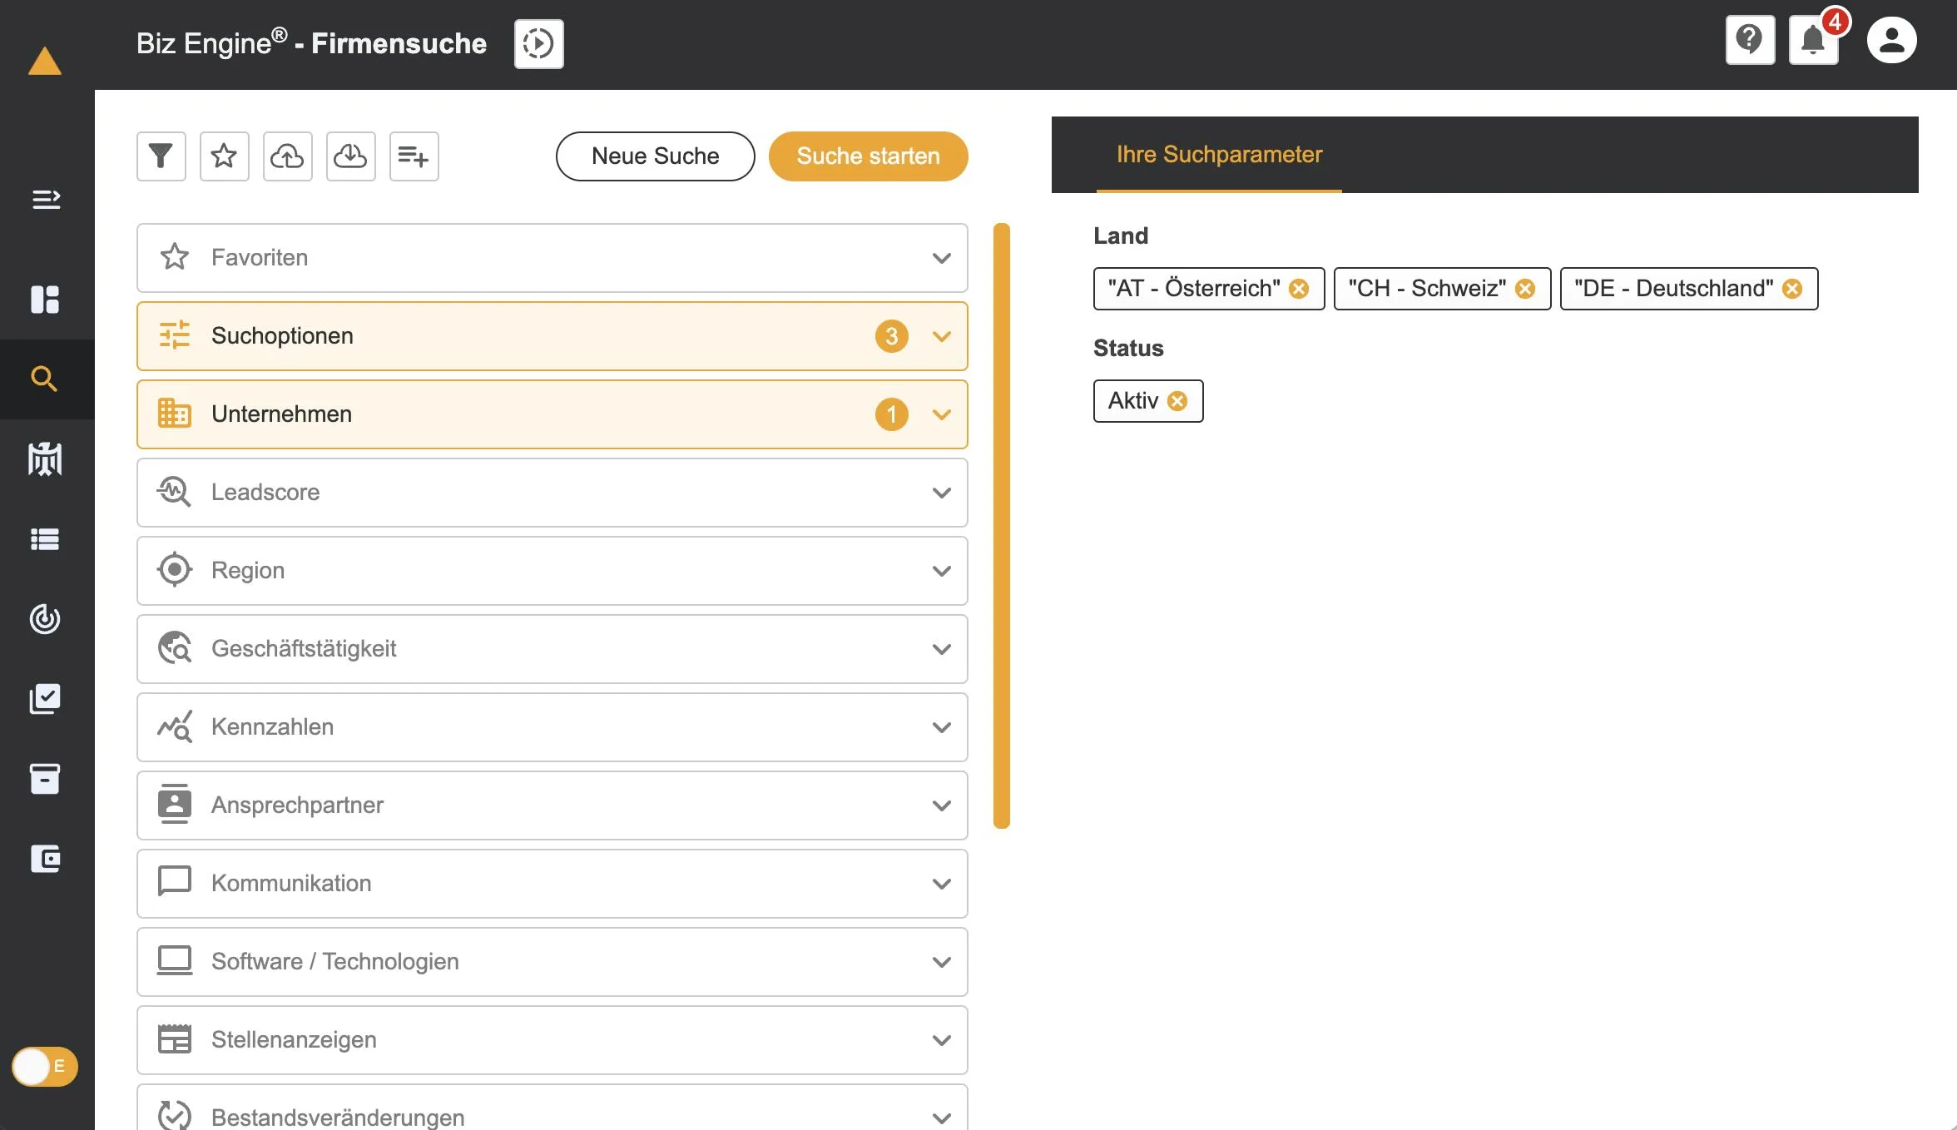Expand the Region filter section
The height and width of the screenshot is (1130, 1957).
(x=552, y=570)
